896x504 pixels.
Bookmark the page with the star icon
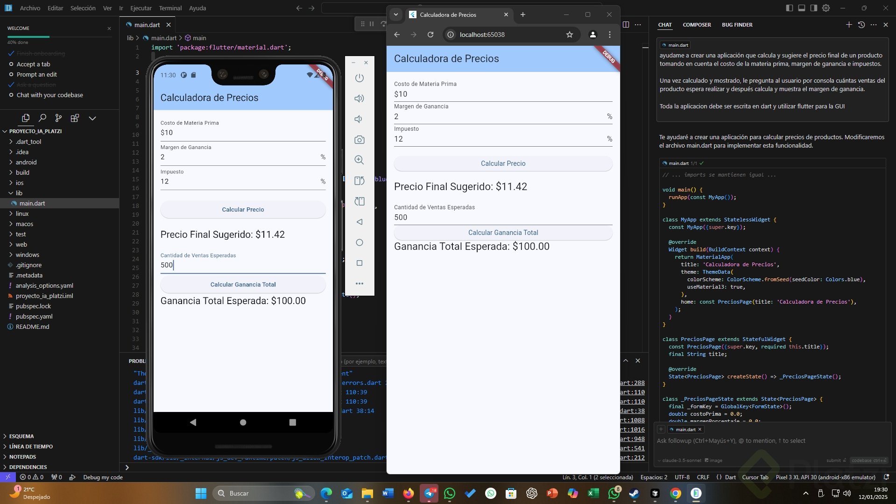(569, 35)
